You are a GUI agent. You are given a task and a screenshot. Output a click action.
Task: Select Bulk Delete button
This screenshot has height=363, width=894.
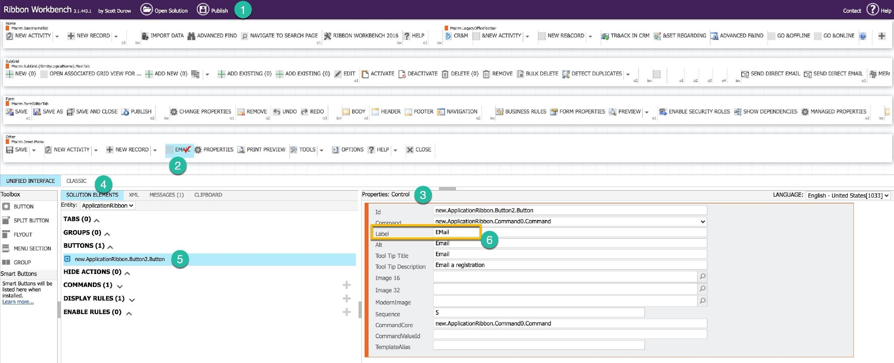pos(537,74)
